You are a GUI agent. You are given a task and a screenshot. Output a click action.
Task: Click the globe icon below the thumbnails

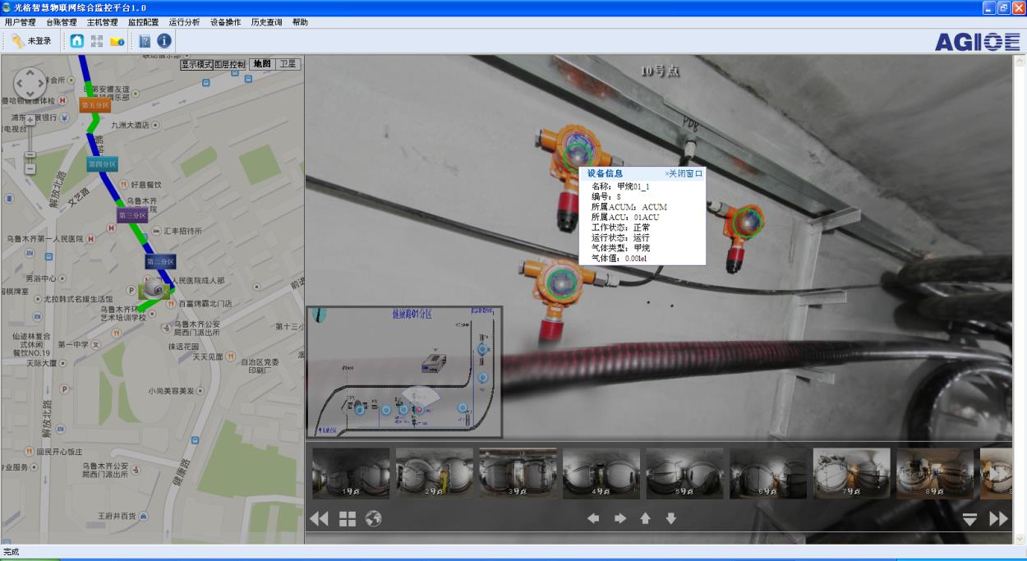coord(374,519)
